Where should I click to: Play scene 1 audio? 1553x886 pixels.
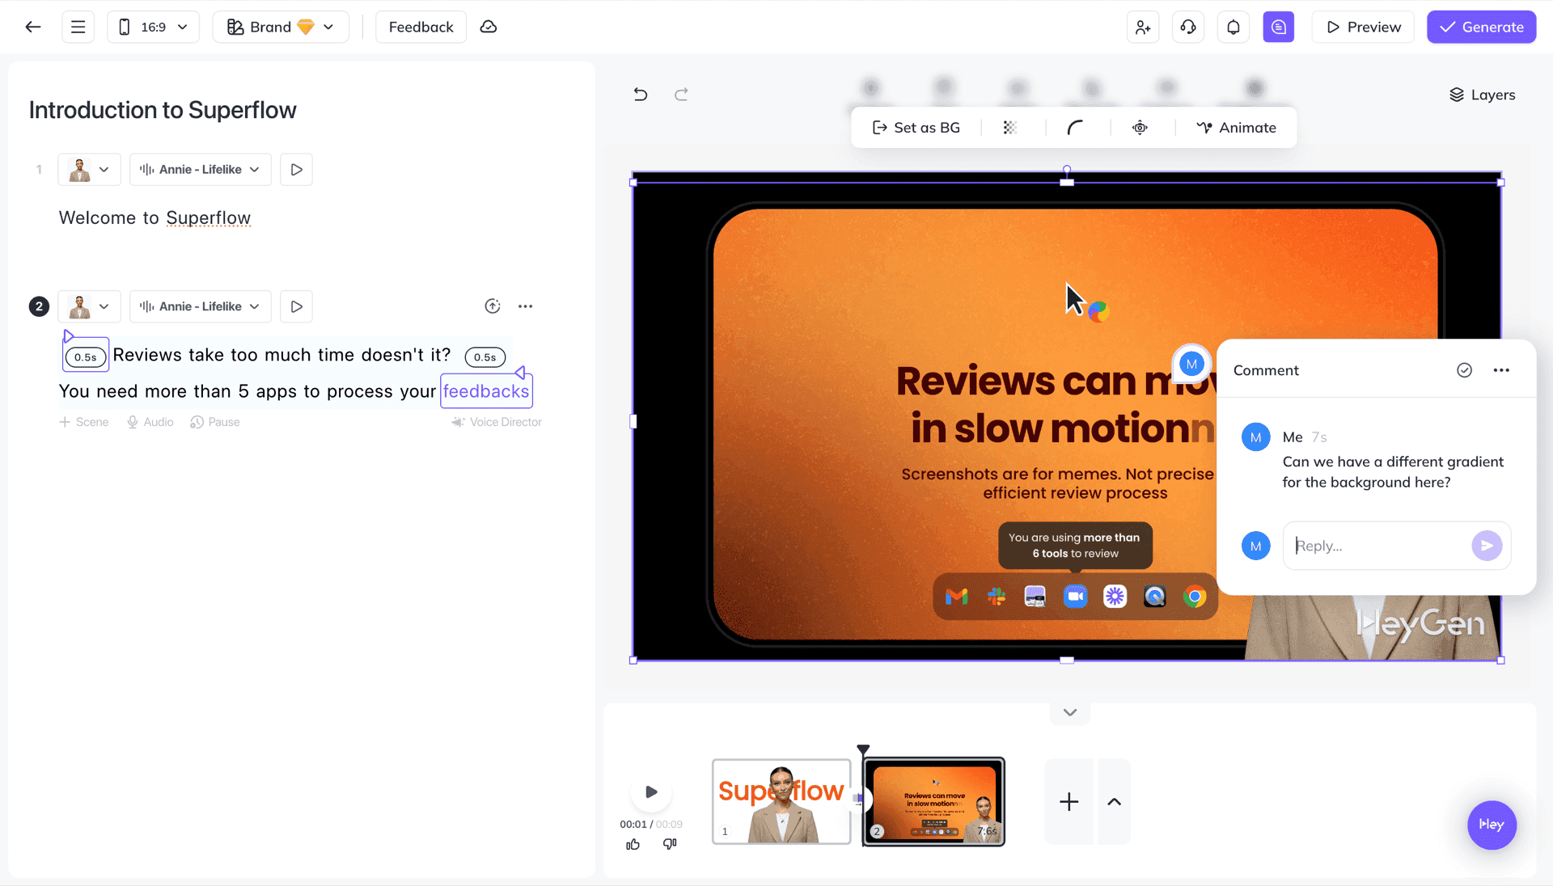(x=297, y=170)
